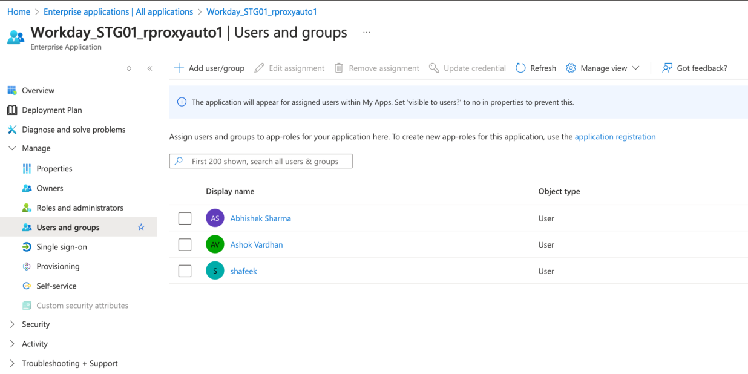This screenshot has height=374, width=748.
Task: Open Ashok Vardhan's user link
Action: pyautogui.click(x=257, y=244)
